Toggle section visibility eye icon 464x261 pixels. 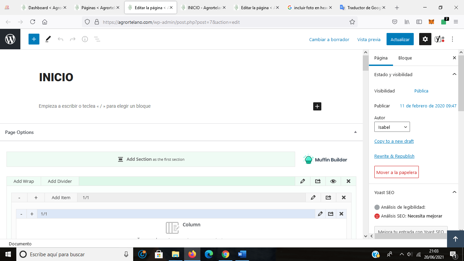[333, 181]
